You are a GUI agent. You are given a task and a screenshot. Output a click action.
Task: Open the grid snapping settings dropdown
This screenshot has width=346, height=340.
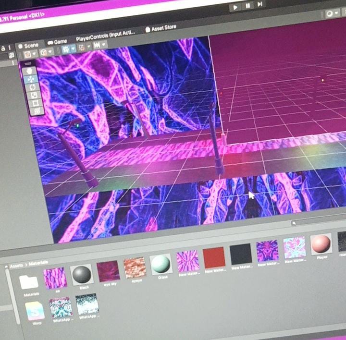click(x=73, y=48)
